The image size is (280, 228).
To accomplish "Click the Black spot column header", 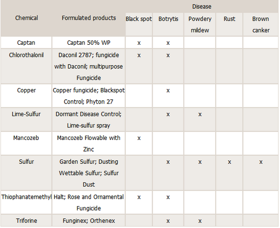I will [139, 19].
